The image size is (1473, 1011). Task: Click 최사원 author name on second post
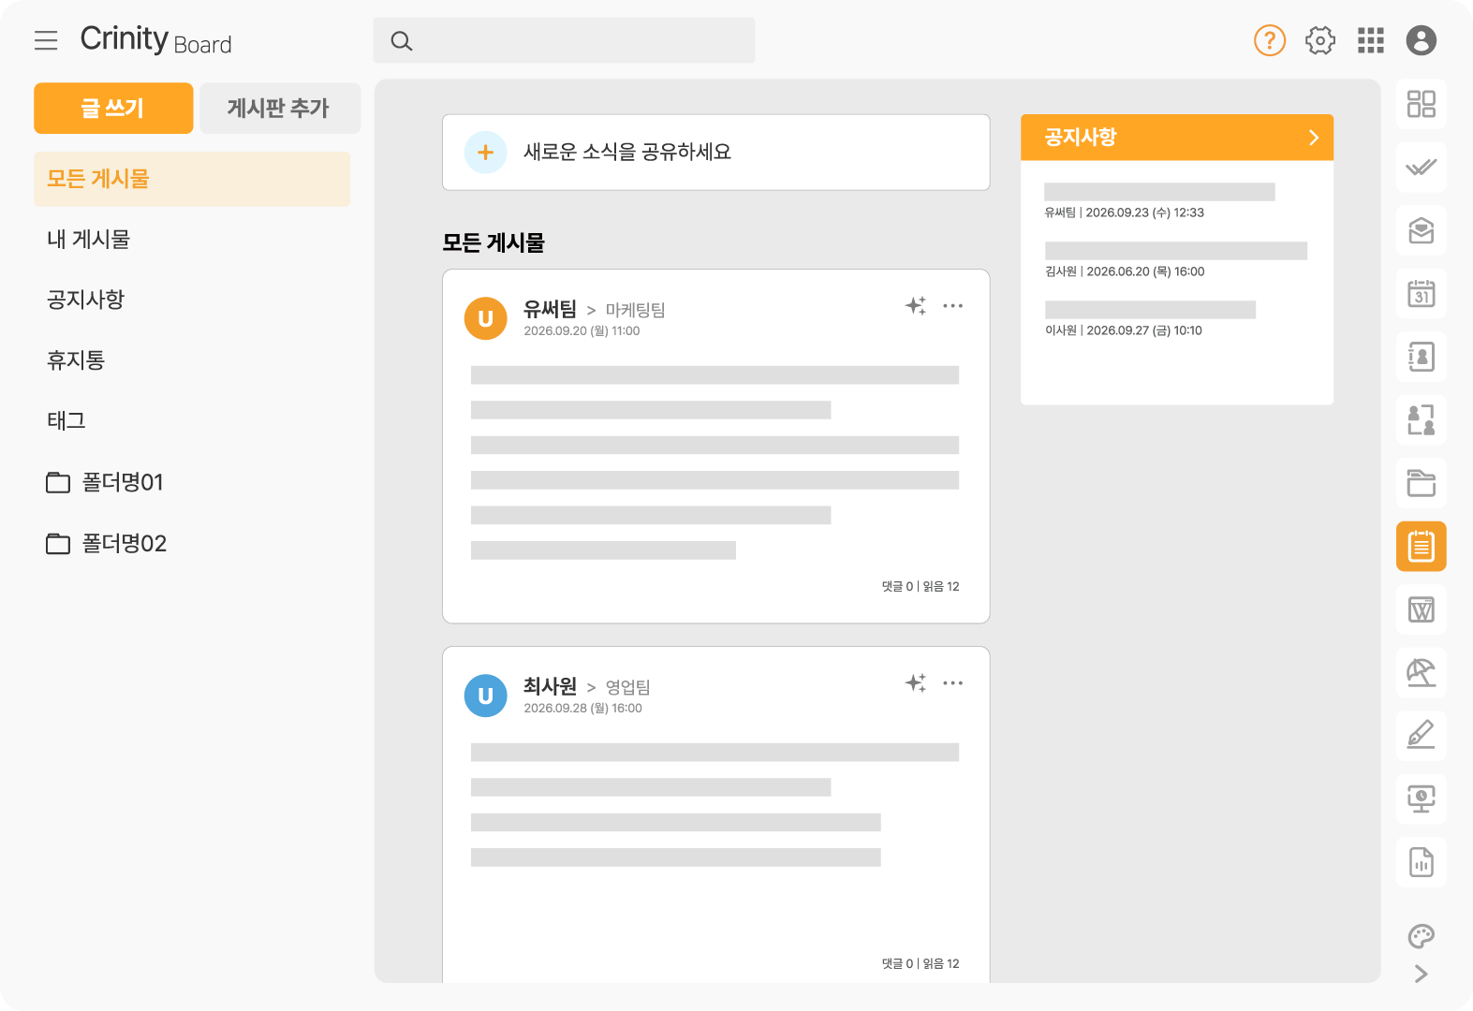click(x=550, y=686)
